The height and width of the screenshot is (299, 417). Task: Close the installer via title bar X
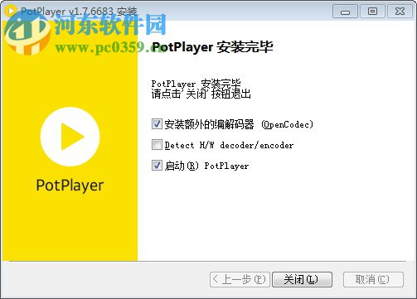click(400, 12)
